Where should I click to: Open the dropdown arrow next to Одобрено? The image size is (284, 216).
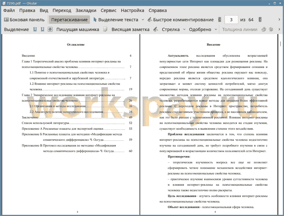click(216, 29)
